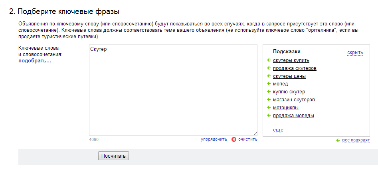Add suggestion arrow beside мопед

point(269,83)
